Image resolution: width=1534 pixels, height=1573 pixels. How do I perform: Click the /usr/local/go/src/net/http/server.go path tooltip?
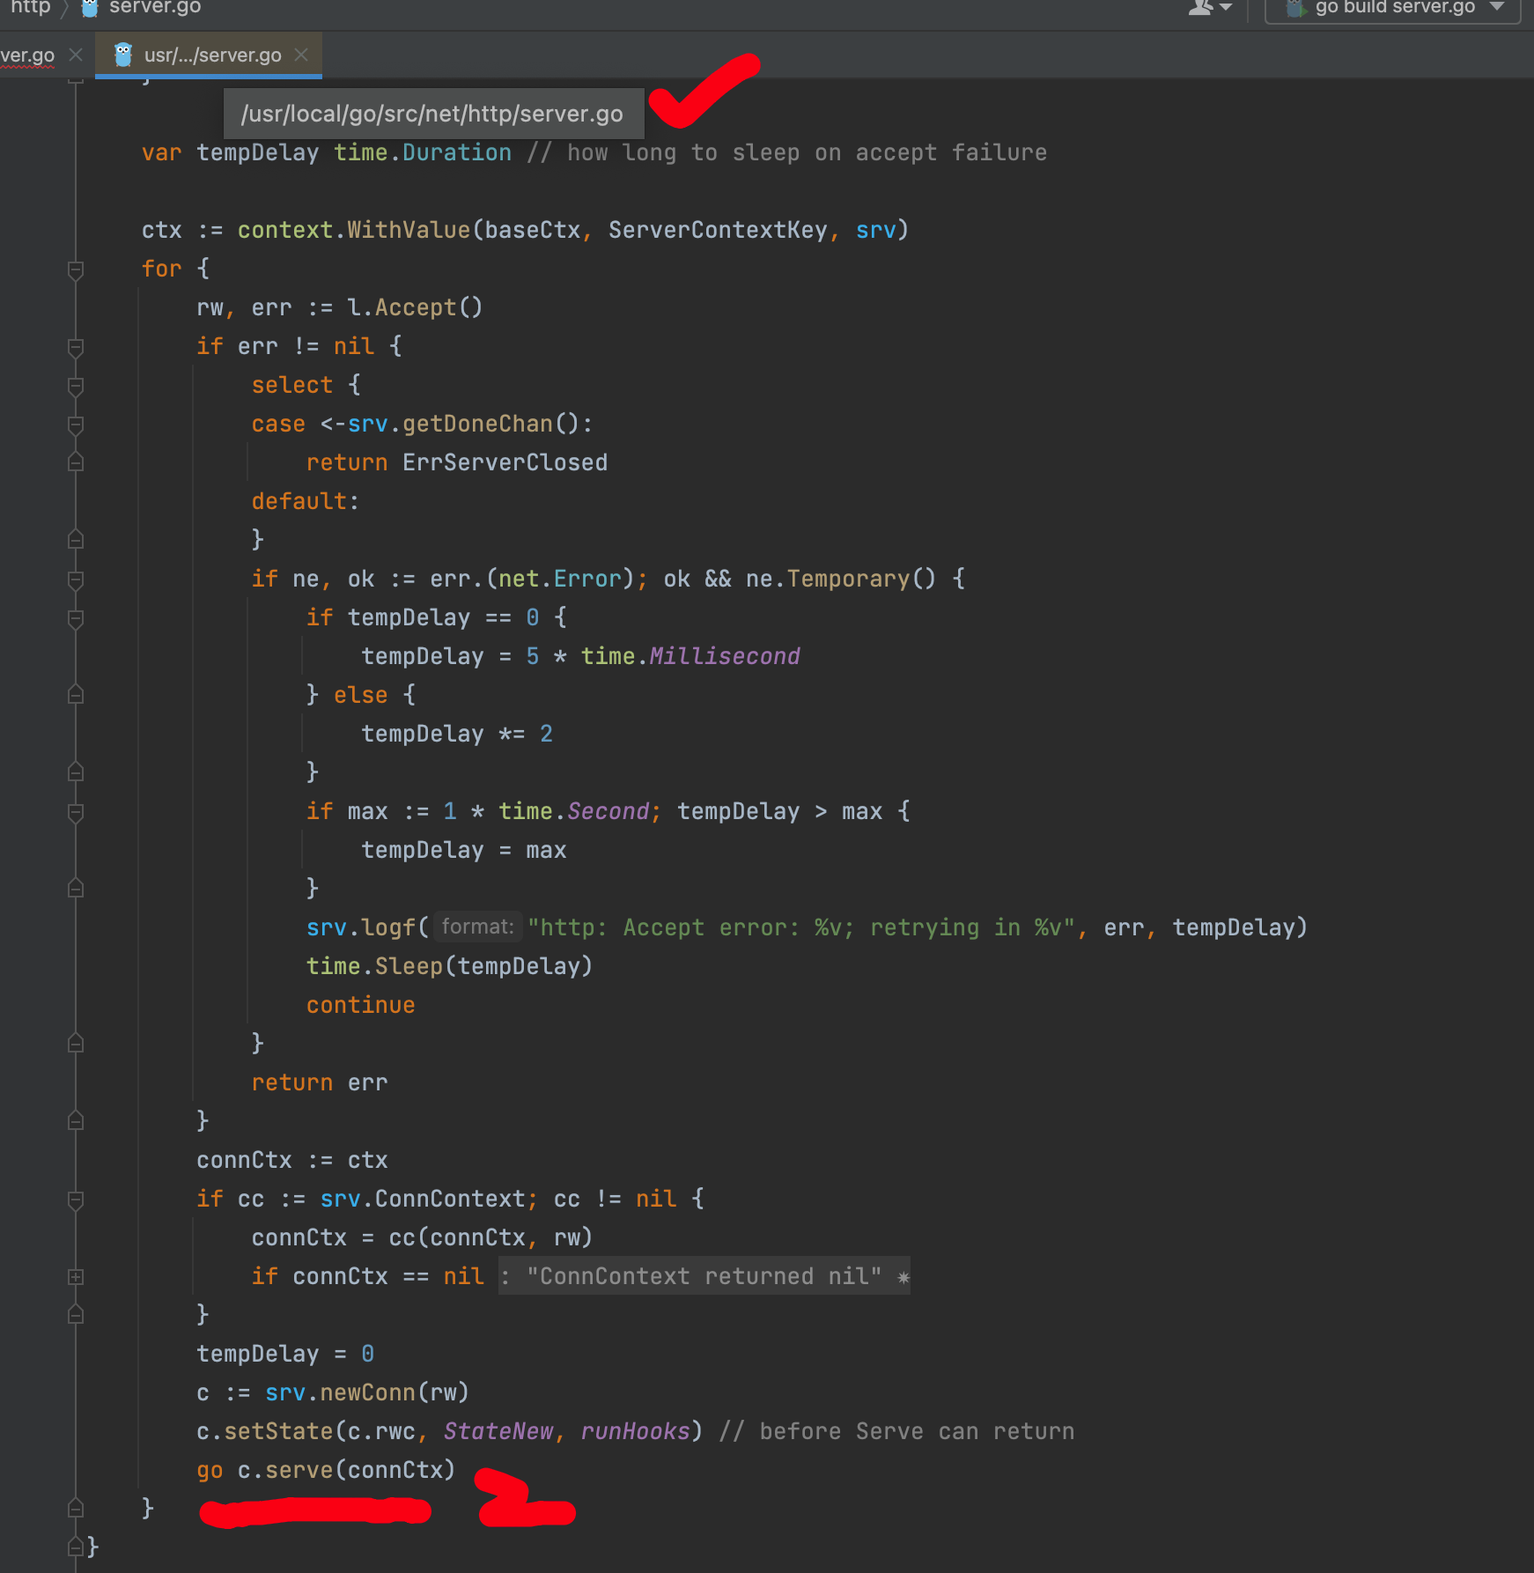click(432, 114)
